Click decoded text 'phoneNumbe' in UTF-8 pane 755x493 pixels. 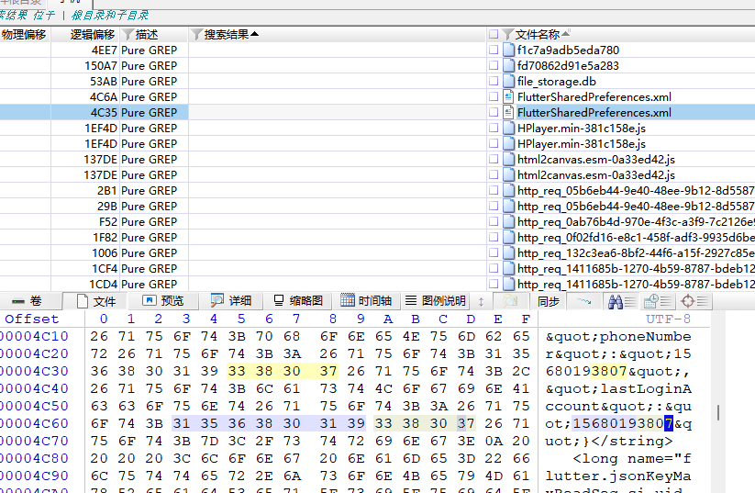(x=645, y=336)
